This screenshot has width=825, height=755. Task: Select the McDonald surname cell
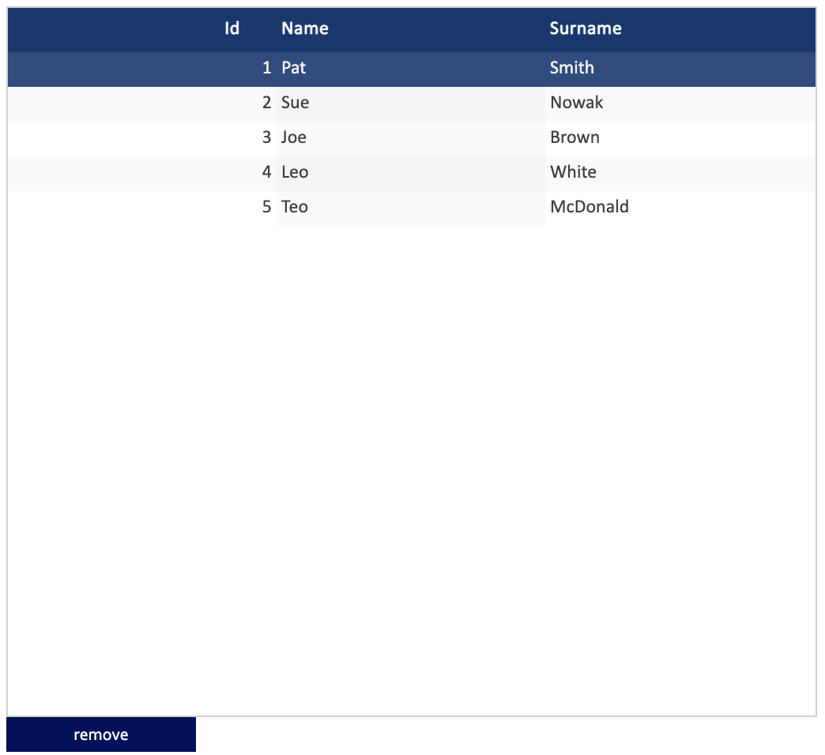(x=590, y=207)
